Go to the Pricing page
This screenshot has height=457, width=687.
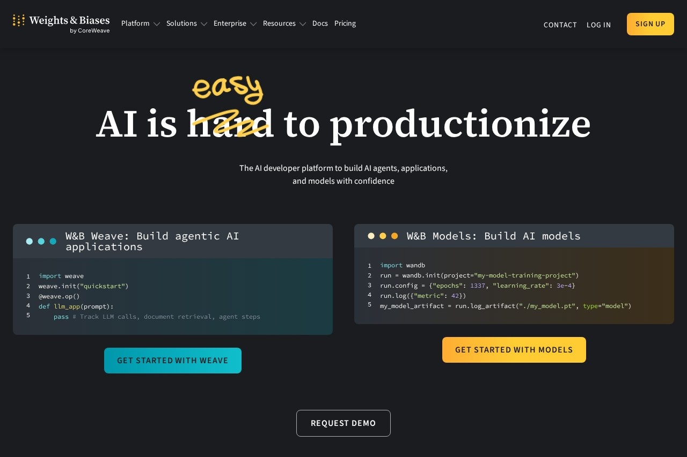click(x=345, y=24)
